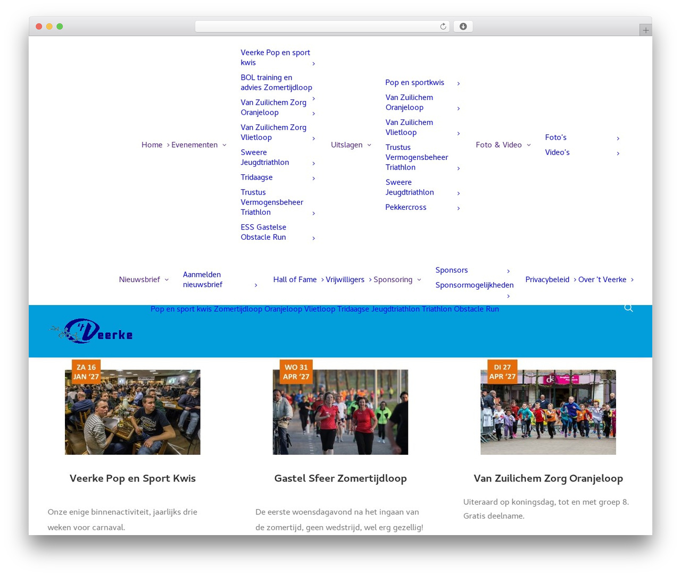Open Sweere Jeugdtriathlon under Evenementen
The height and width of the screenshot is (576, 681).
point(264,157)
